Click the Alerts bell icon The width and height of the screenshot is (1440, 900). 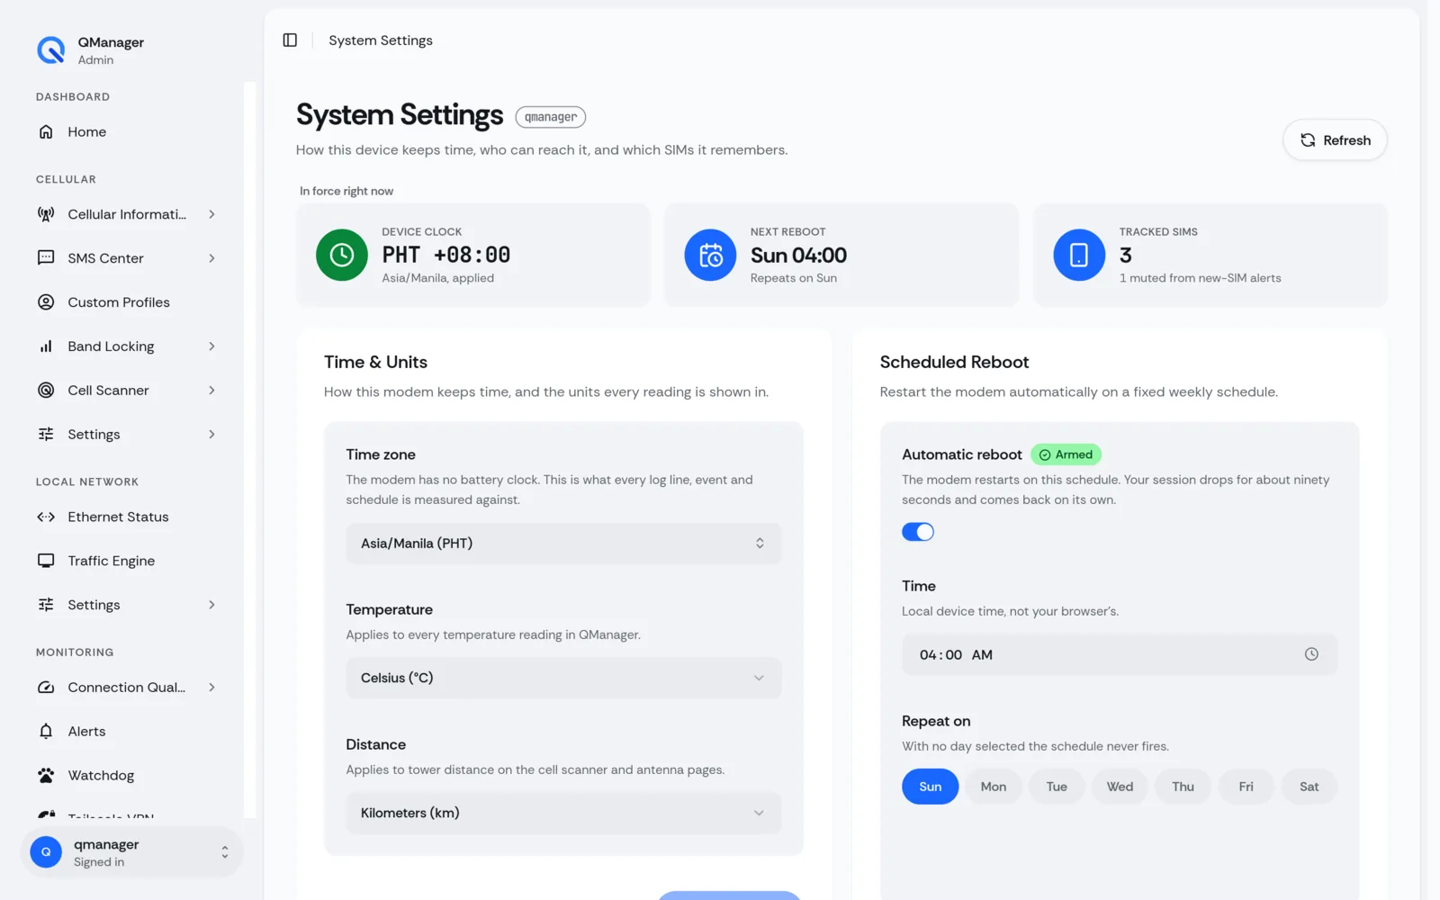click(46, 732)
